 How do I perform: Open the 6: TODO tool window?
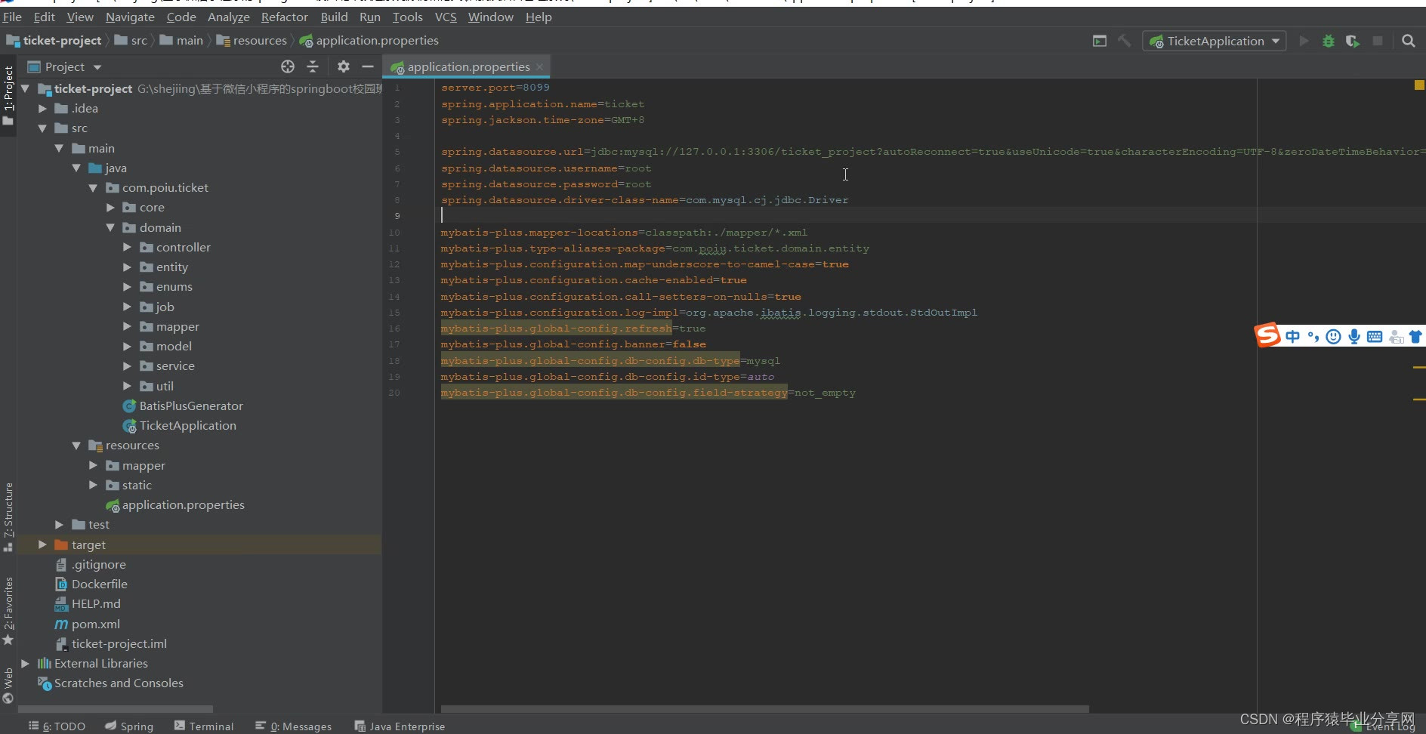point(57,726)
